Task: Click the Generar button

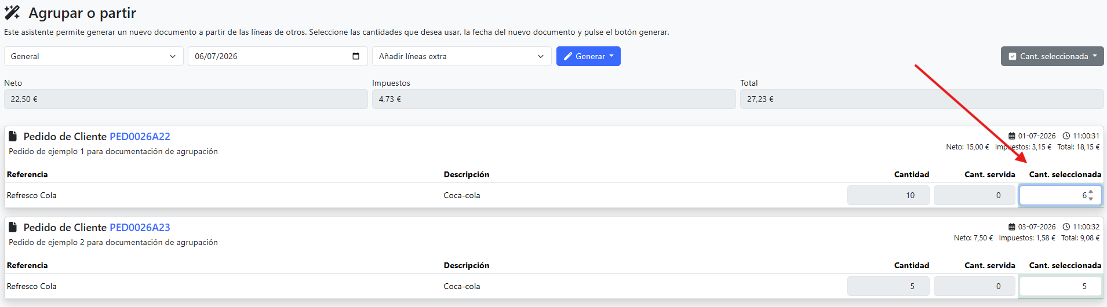Action: (x=588, y=56)
